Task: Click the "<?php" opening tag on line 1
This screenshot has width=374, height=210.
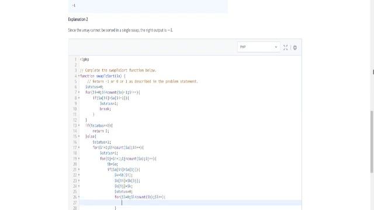Action: [x=84, y=60]
